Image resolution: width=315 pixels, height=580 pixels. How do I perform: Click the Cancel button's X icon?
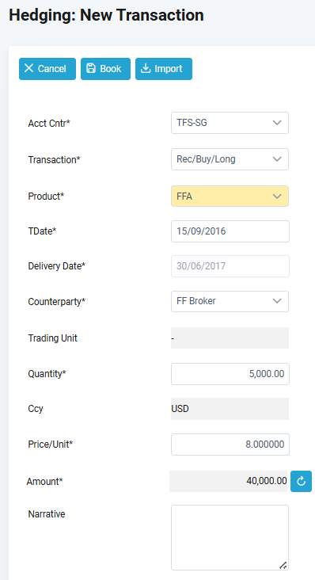[28, 68]
